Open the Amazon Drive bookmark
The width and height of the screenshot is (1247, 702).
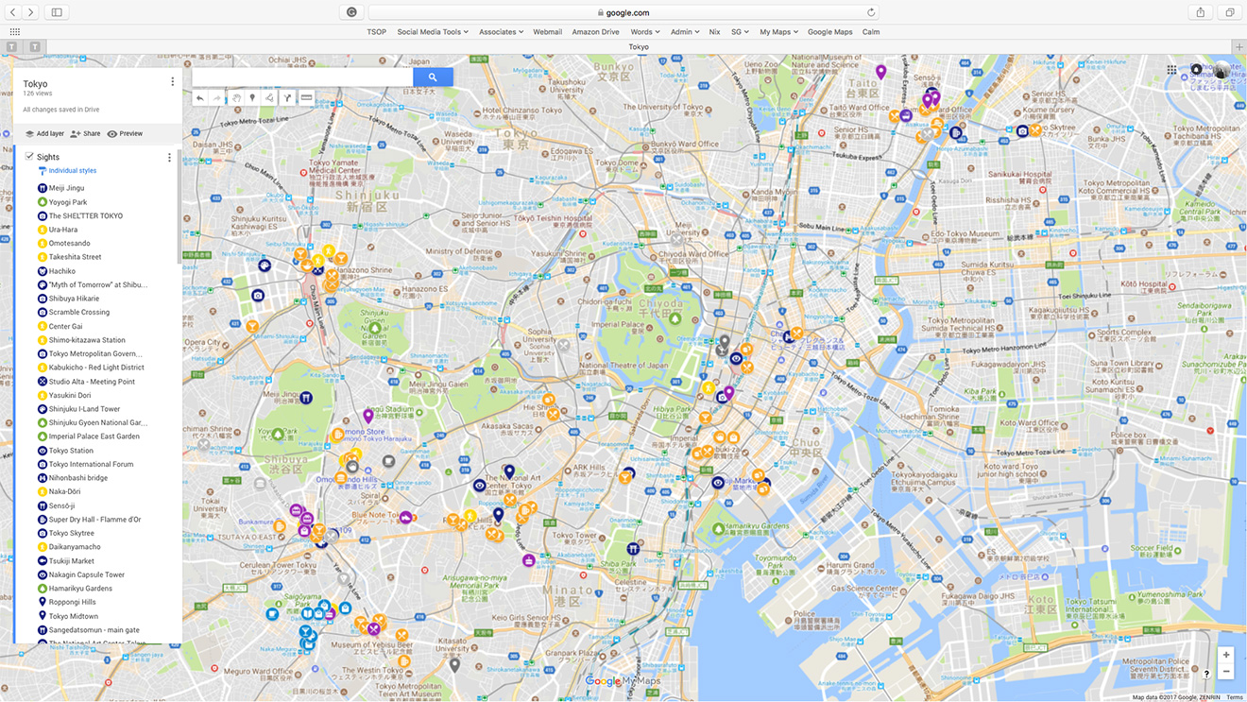[596, 31]
